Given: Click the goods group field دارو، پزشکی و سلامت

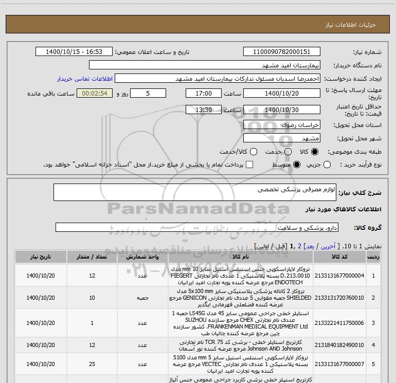Looking at the screenshot, I should point(197,227).
